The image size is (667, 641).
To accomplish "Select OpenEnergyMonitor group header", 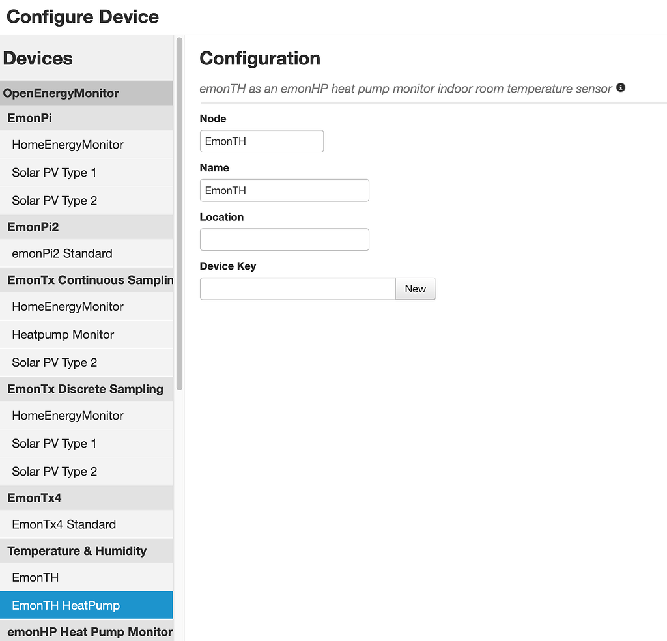I will [x=62, y=93].
